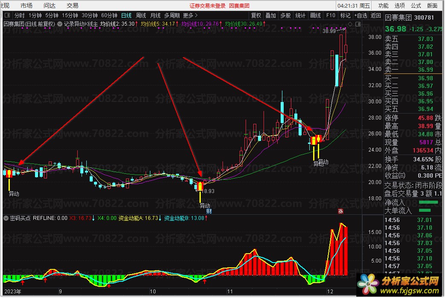Image resolution: width=446 pixels, height=298 pixels.
Task: Click the 因赛集团 300781 stock header
Action: click(409, 18)
